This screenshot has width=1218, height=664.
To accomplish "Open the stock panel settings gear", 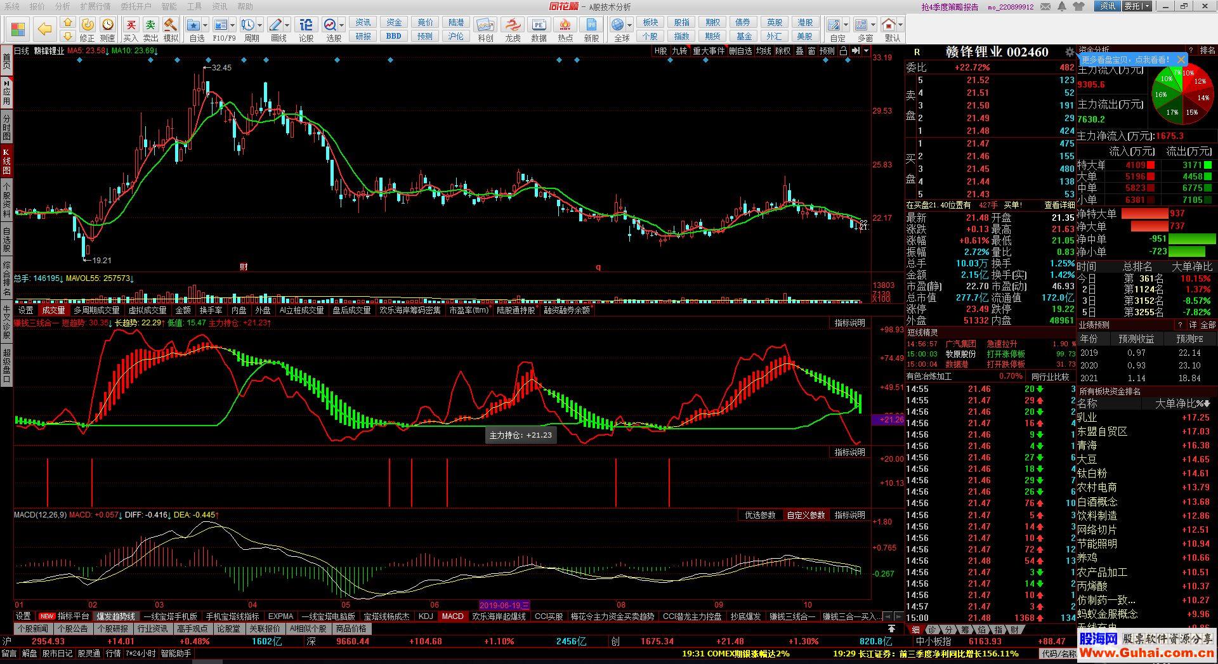I will pyautogui.click(x=1070, y=52).
